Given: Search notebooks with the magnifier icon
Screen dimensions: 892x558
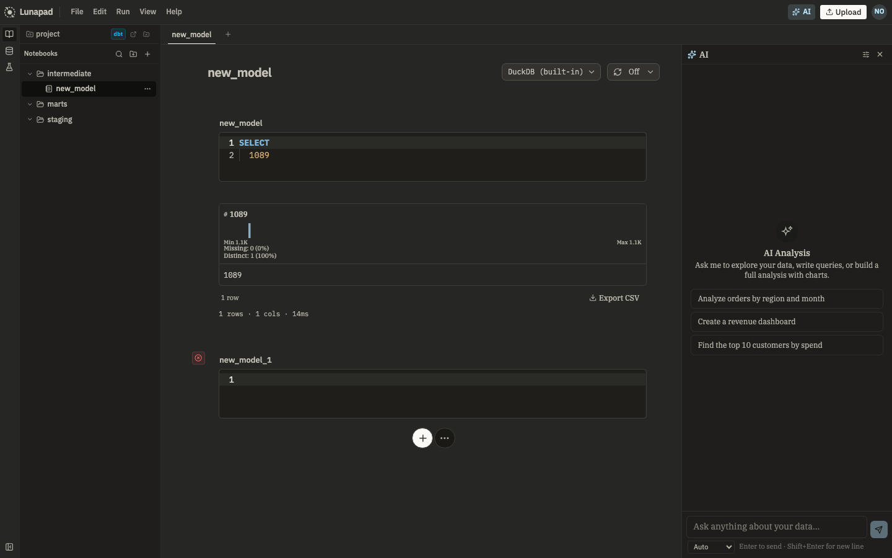Looking at the screenshot, I should pyautogui.click(x=119, y=54).
